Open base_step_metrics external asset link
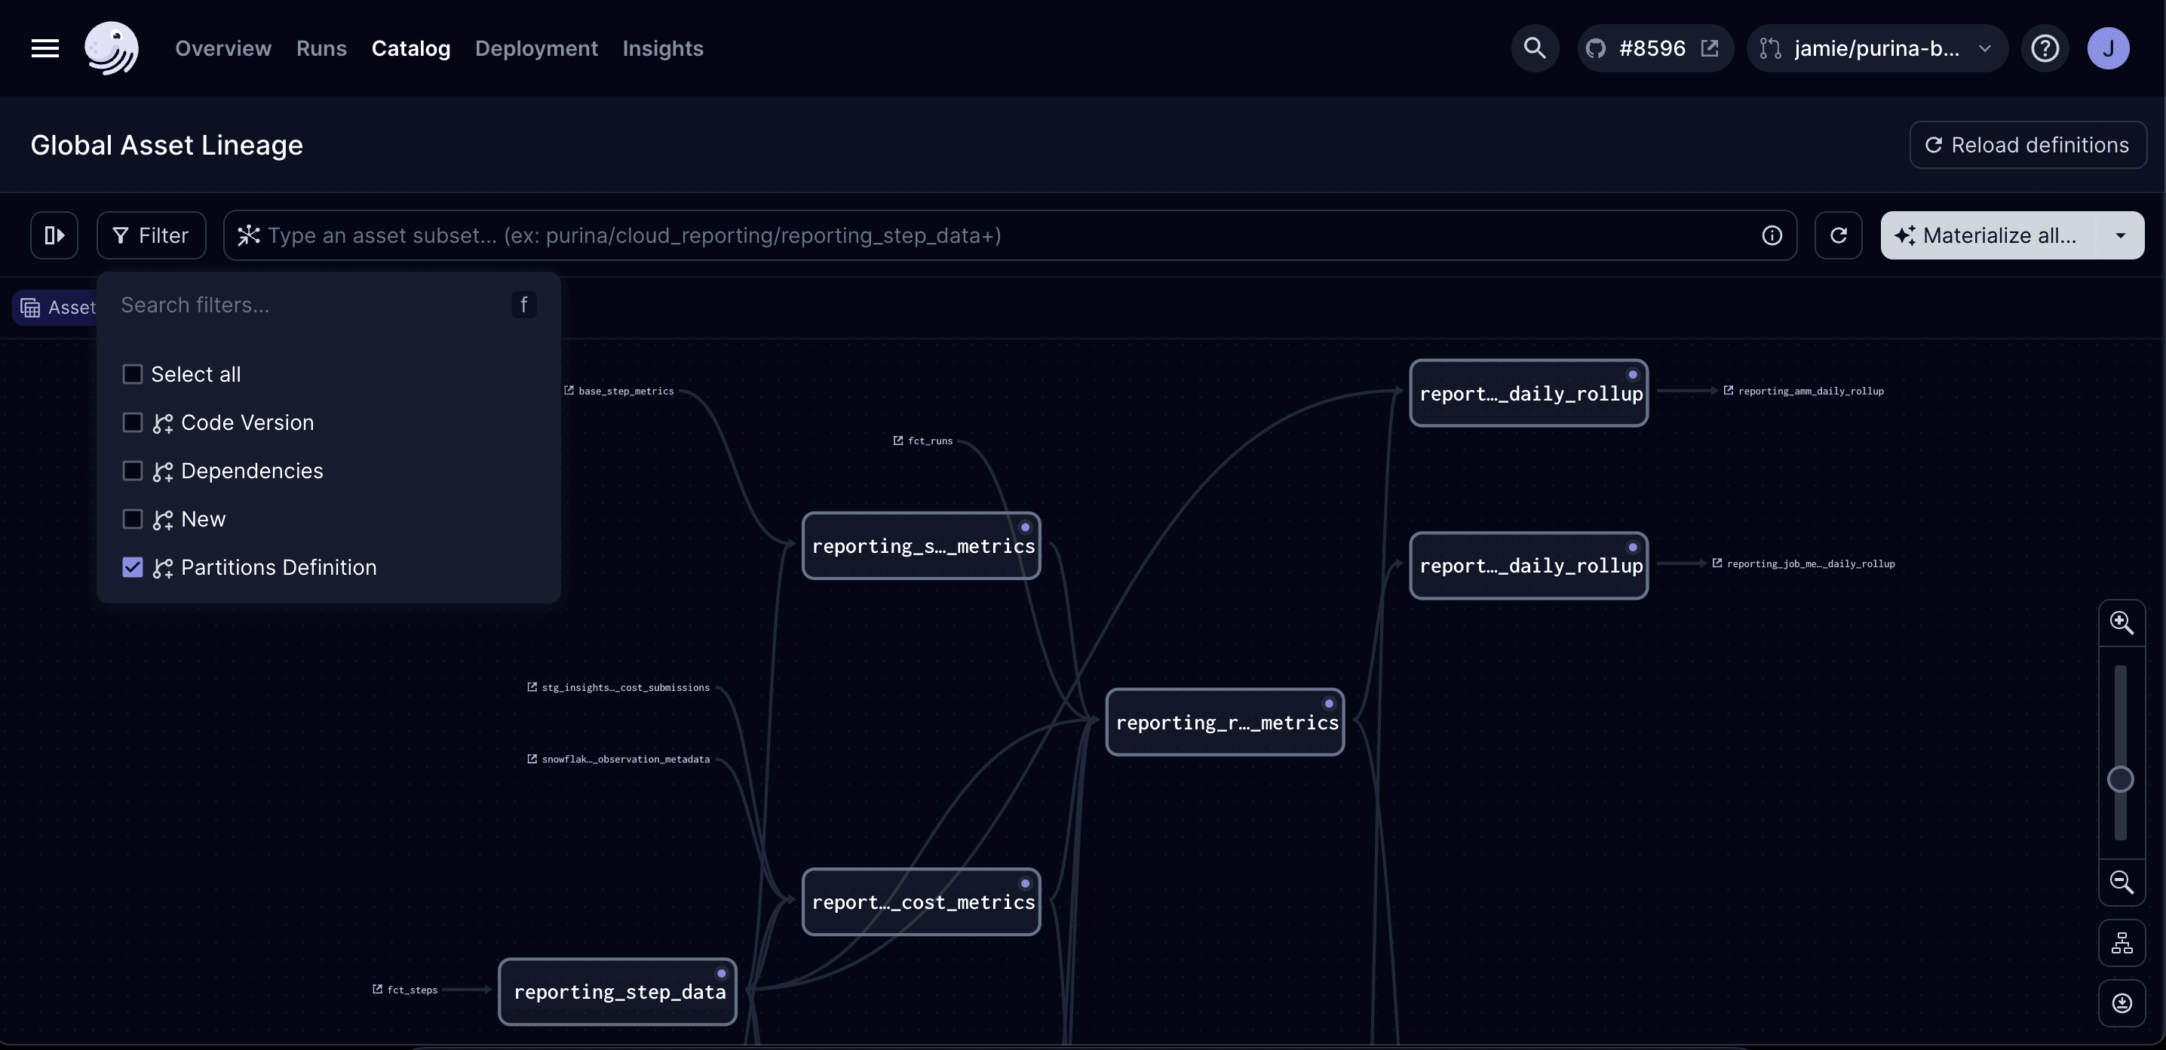Viewport: 2166px width, 1050px height. 619,391
